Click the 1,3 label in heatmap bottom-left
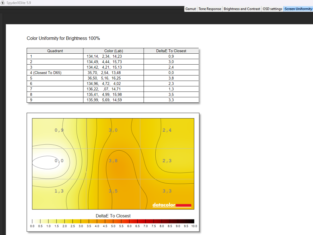The image size is (313, 235). pos(59,191)
